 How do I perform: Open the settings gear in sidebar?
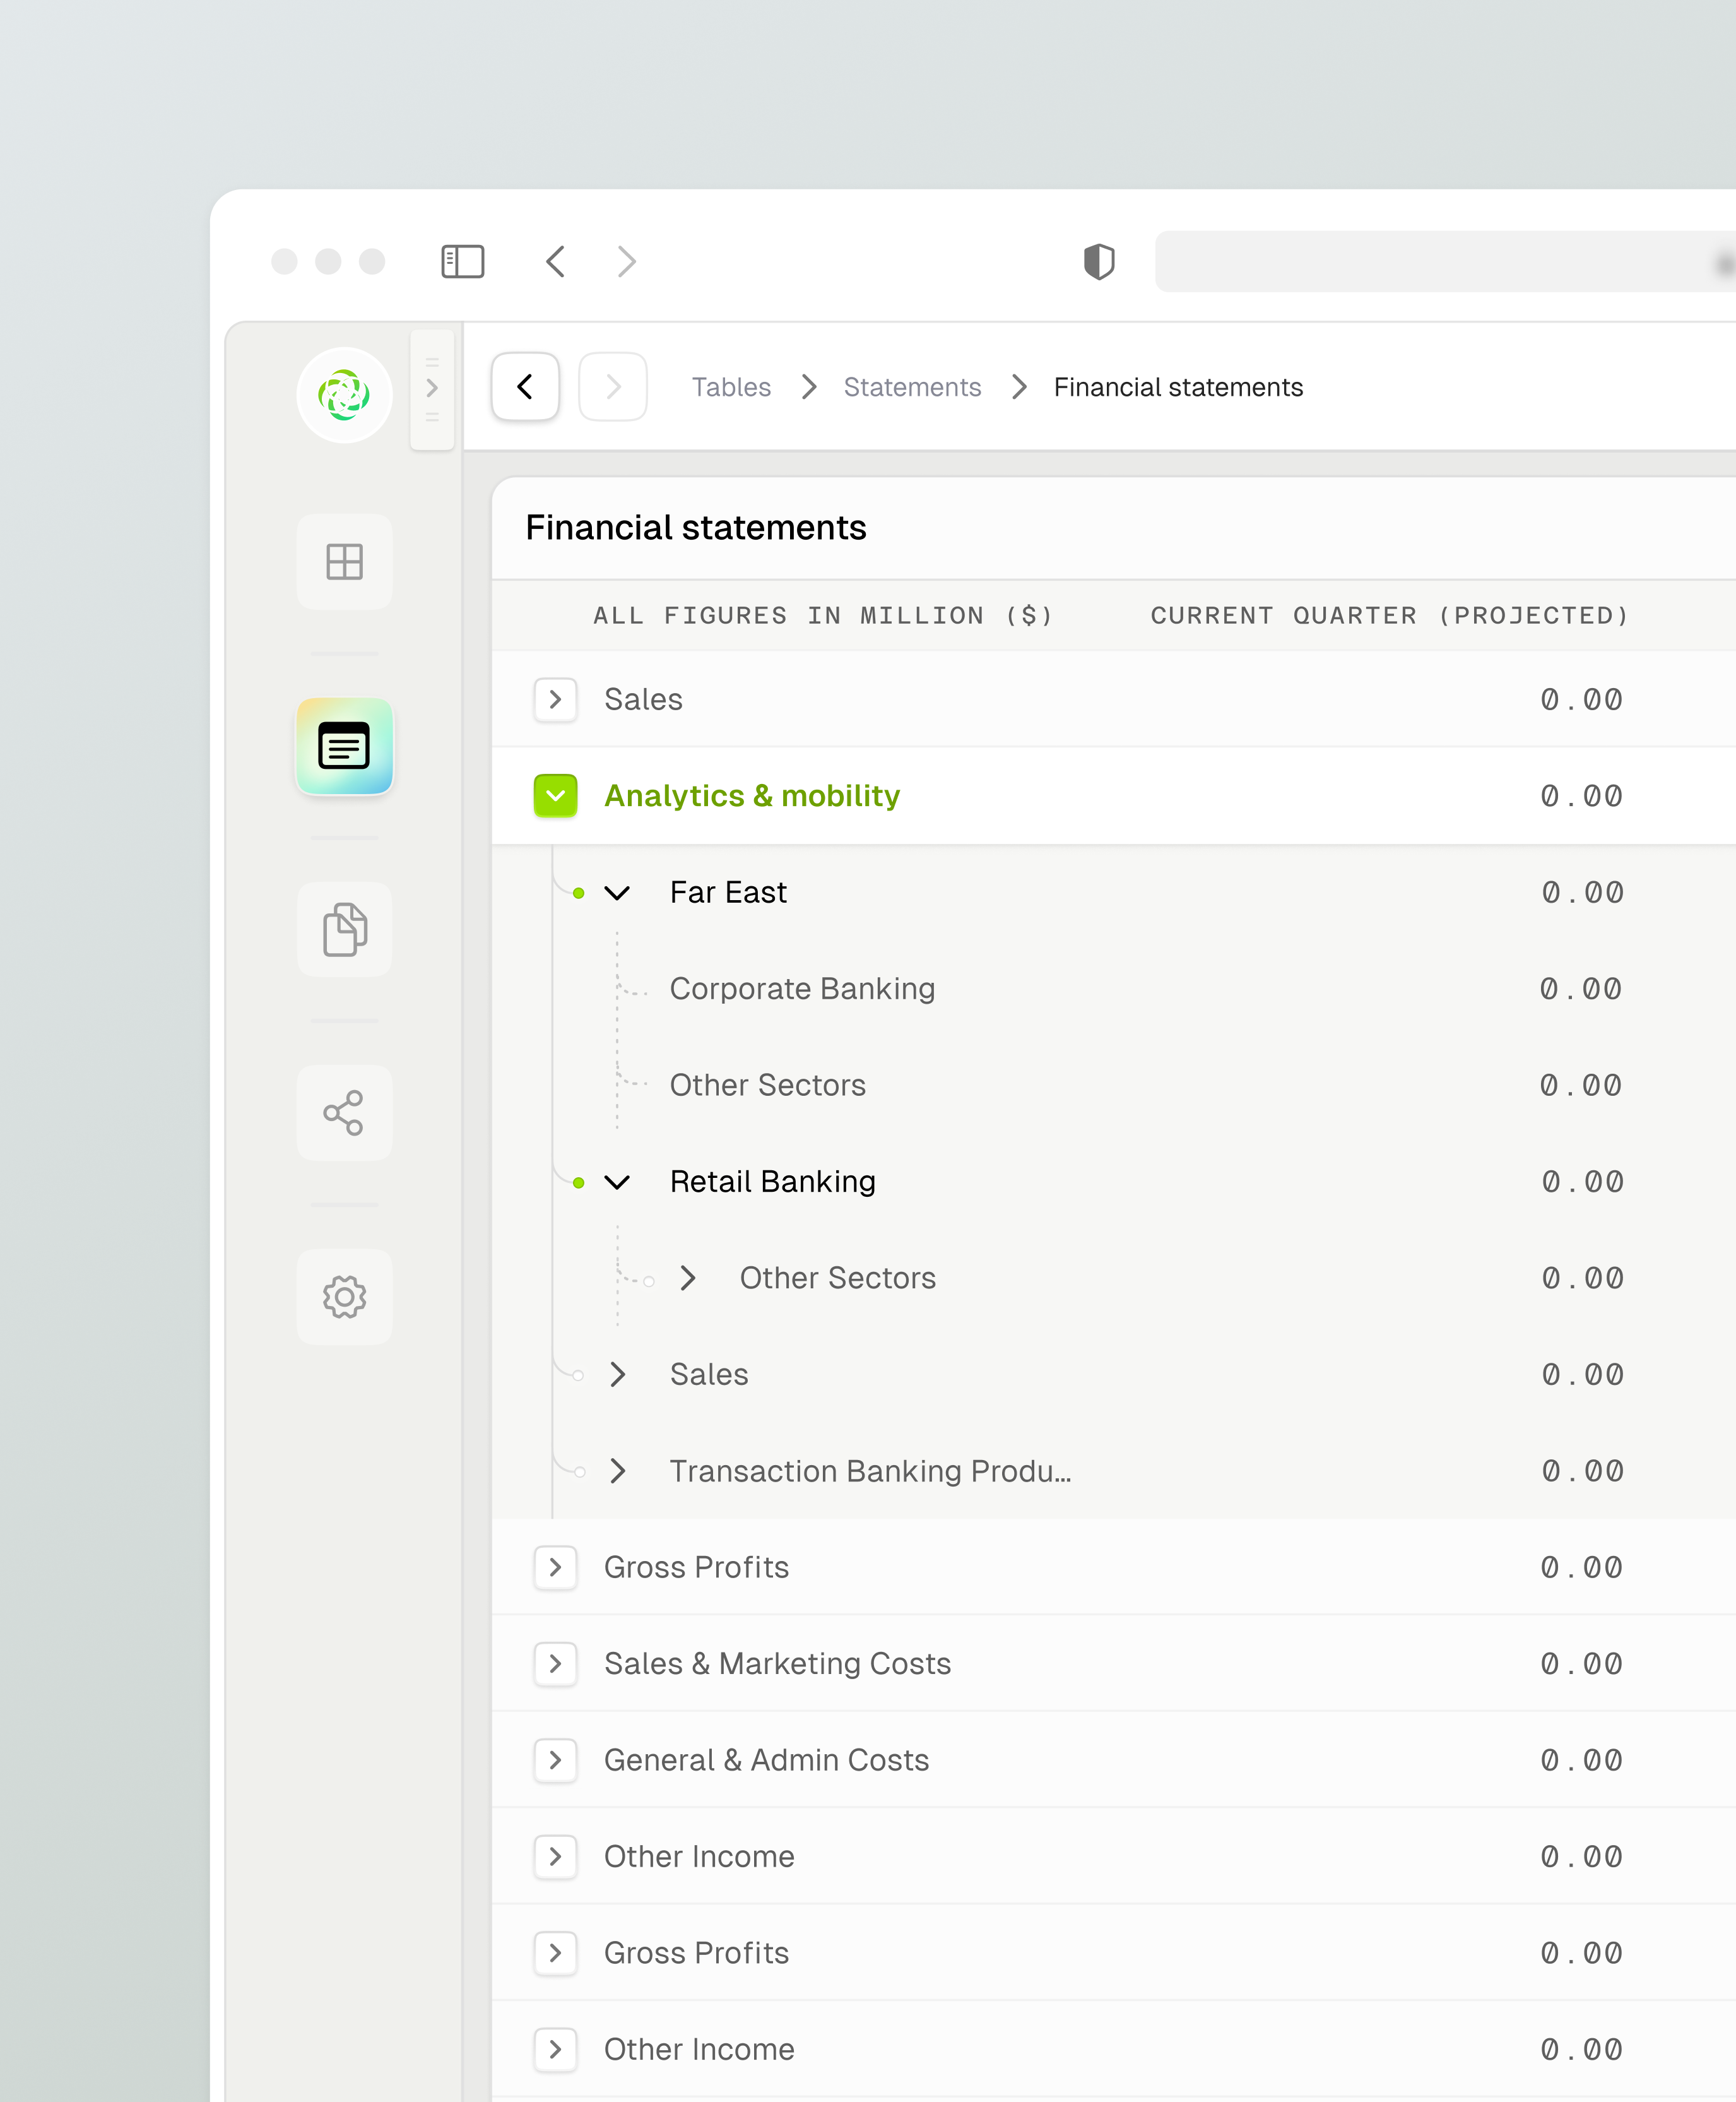click(344, 1297)
